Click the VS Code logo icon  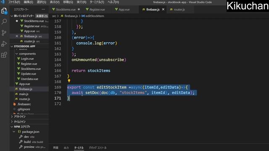coord(3,2)
